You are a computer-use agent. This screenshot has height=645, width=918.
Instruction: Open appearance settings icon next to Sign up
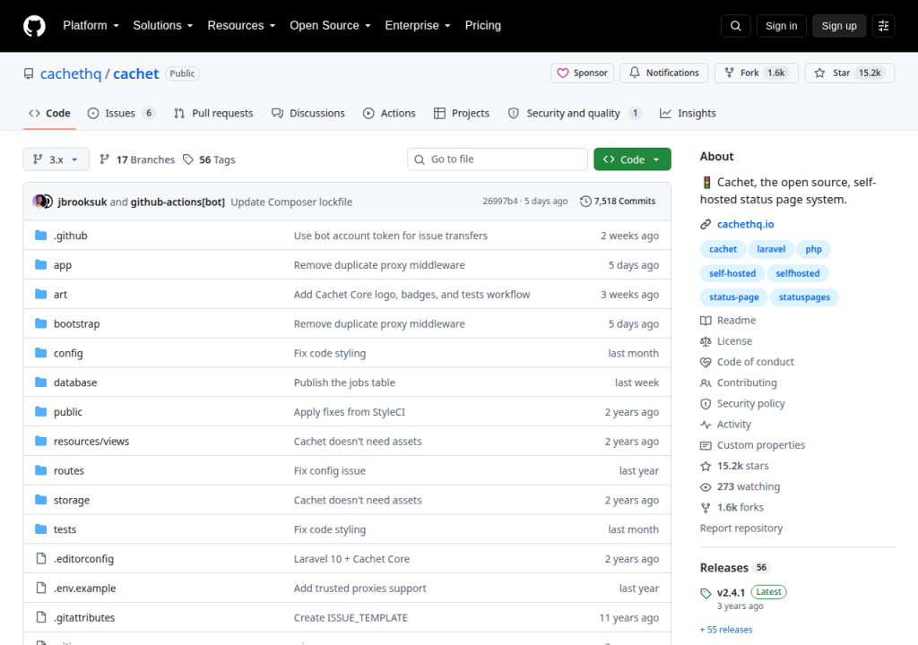coord(883,26)
